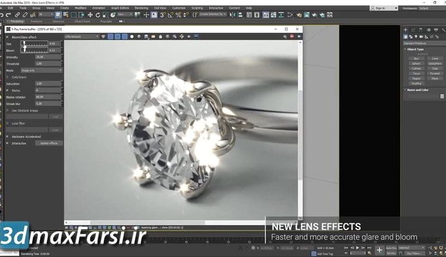Open the Create Selection Set dropdown
Screen dimensions: 446x257
click(x=212, y=14)
